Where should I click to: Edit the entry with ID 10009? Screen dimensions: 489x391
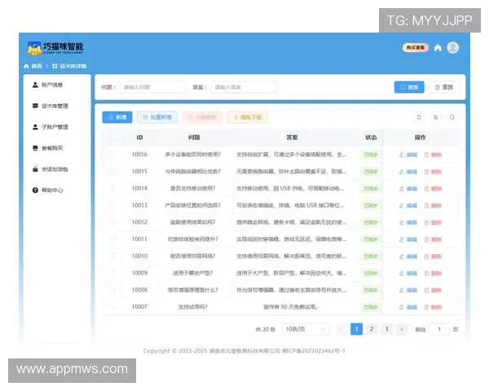[408, 274]
